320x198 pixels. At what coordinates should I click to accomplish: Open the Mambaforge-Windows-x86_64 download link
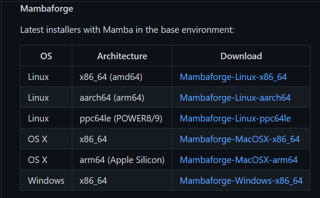(x=241, y=181)
